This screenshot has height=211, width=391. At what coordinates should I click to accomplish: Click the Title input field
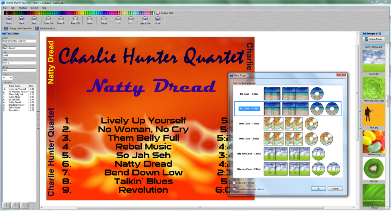pyautogui.click(x=19, y=48)
